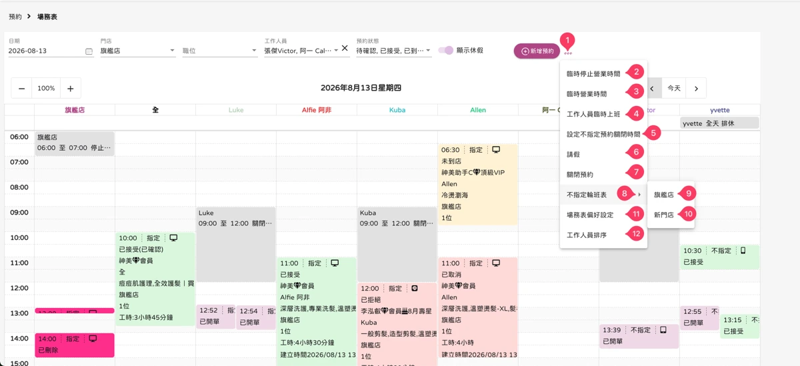Click monitor icon on the 10:00 已接受 appointment
This screenshot has height=366, width=800.
(173, 238)
